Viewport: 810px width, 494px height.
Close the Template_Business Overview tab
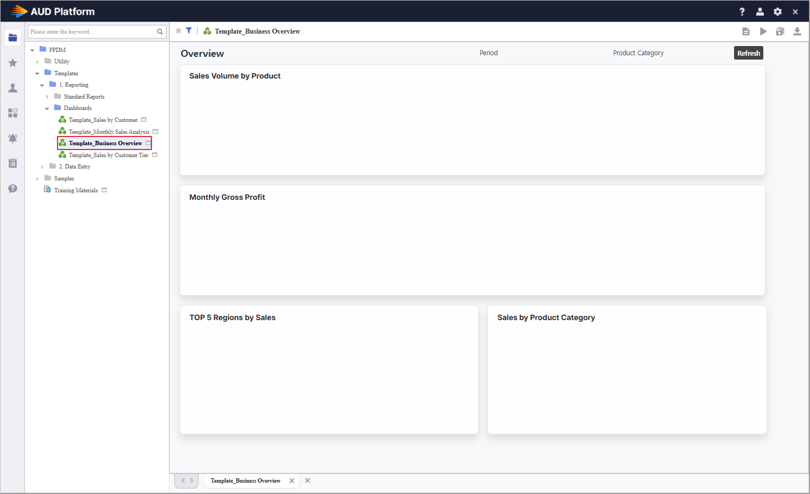click(292, 480)
